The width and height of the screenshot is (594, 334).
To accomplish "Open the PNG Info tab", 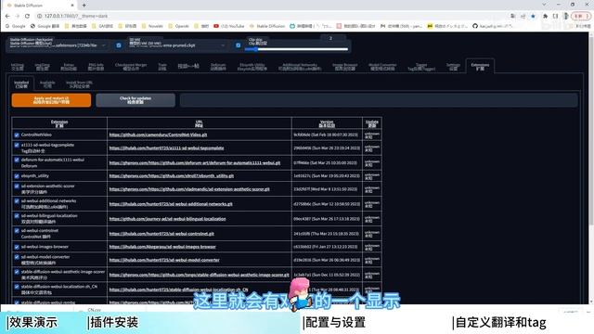I will [96, 67].
